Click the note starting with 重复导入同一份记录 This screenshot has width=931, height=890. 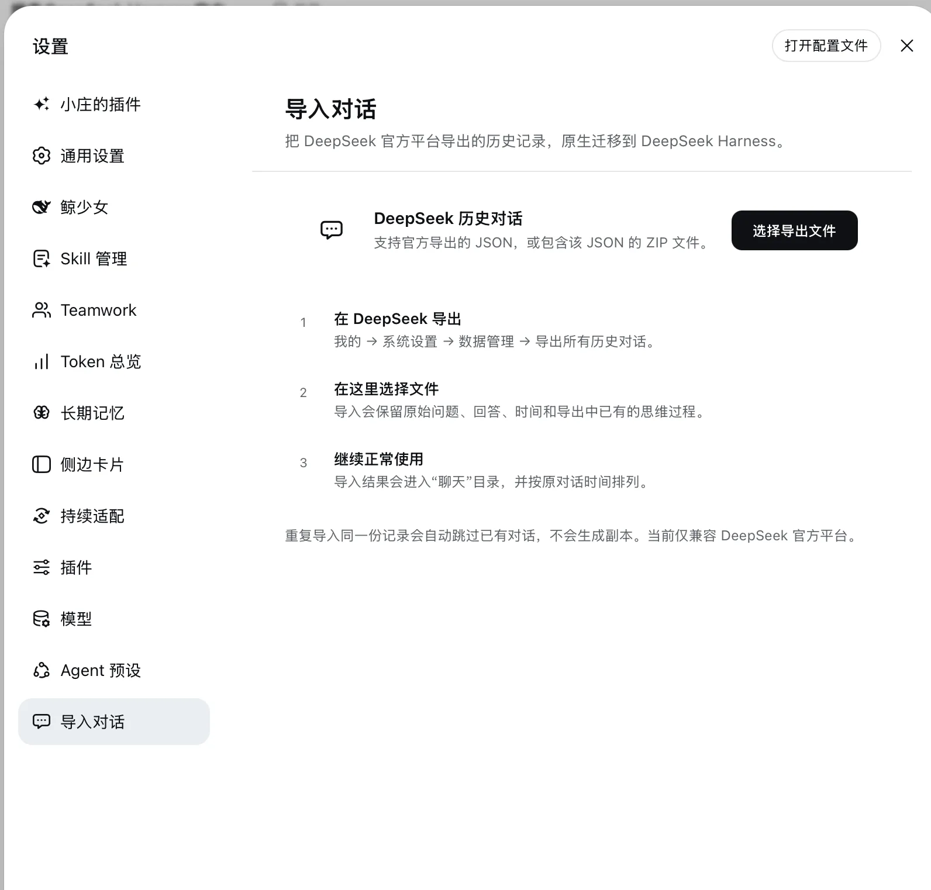click(573, 536)
